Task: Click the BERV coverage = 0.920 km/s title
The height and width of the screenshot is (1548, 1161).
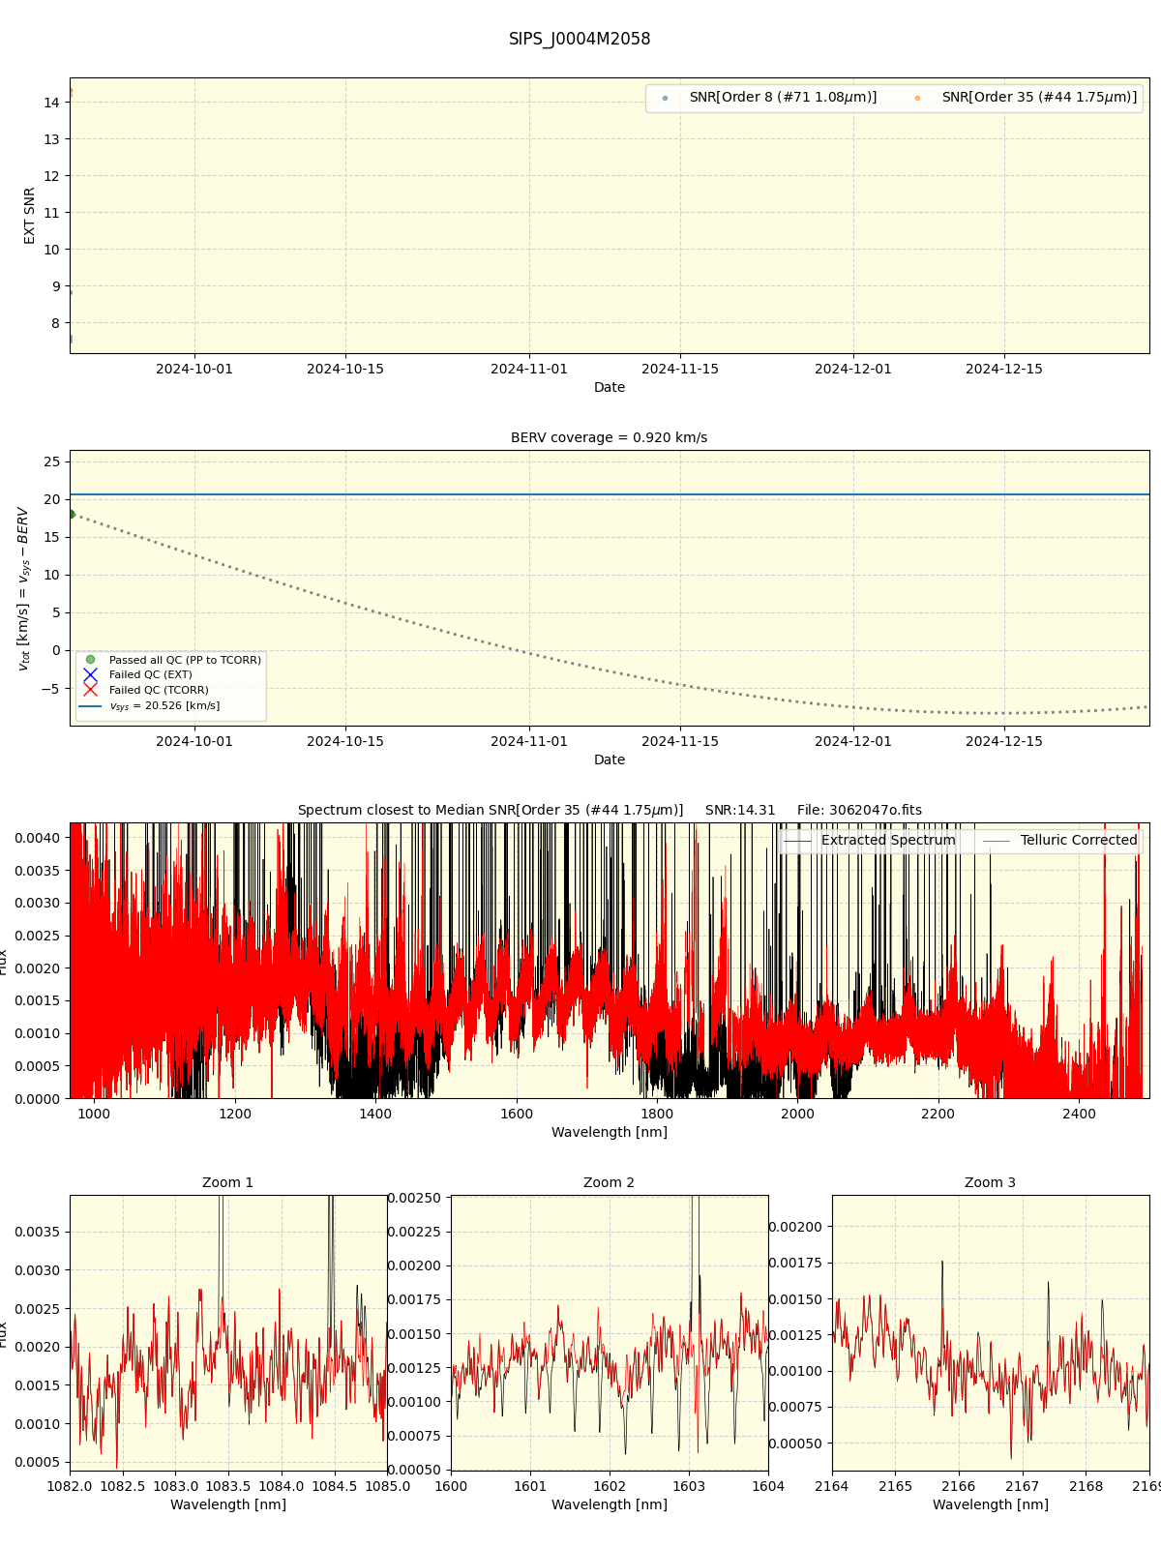Action: [609, 438]
